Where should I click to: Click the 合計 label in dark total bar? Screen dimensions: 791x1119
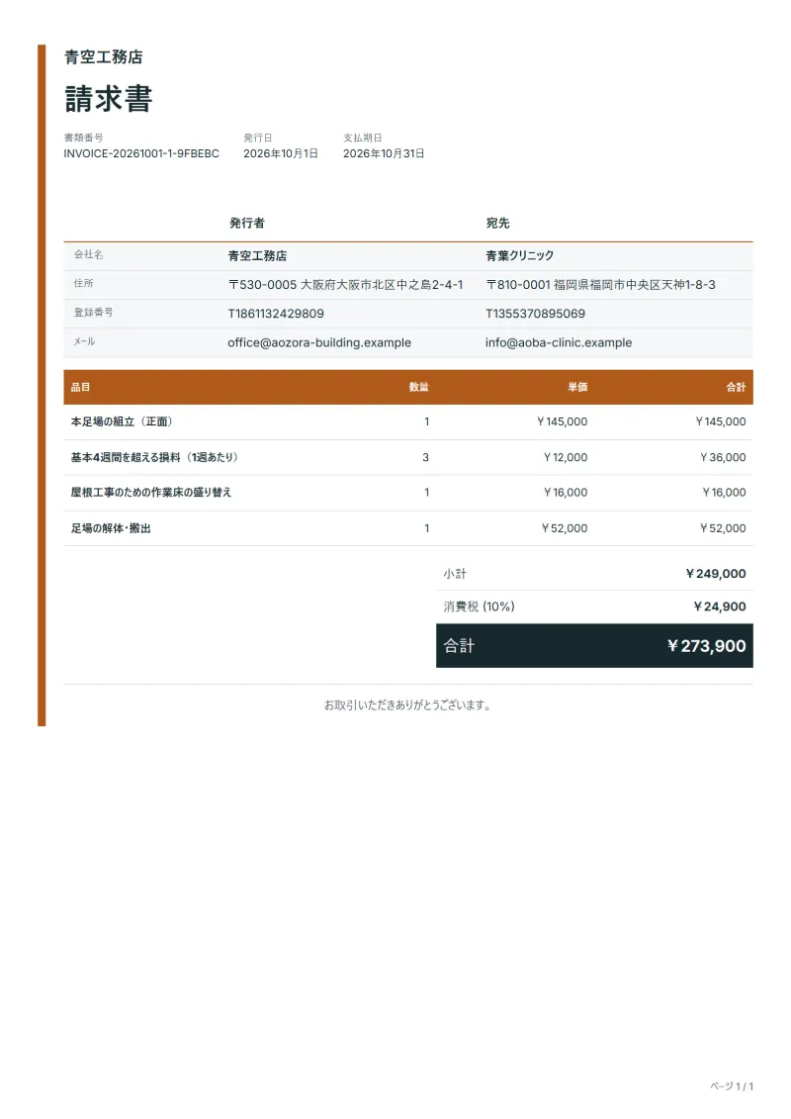(x=460, y=646)
